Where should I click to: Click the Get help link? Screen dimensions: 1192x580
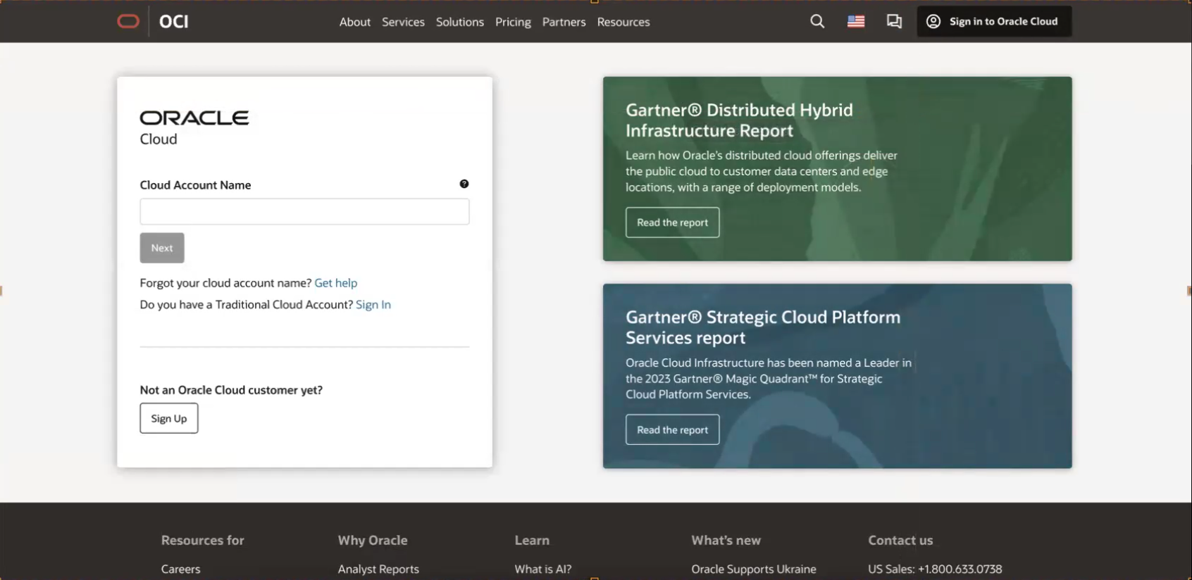[335, 283]
